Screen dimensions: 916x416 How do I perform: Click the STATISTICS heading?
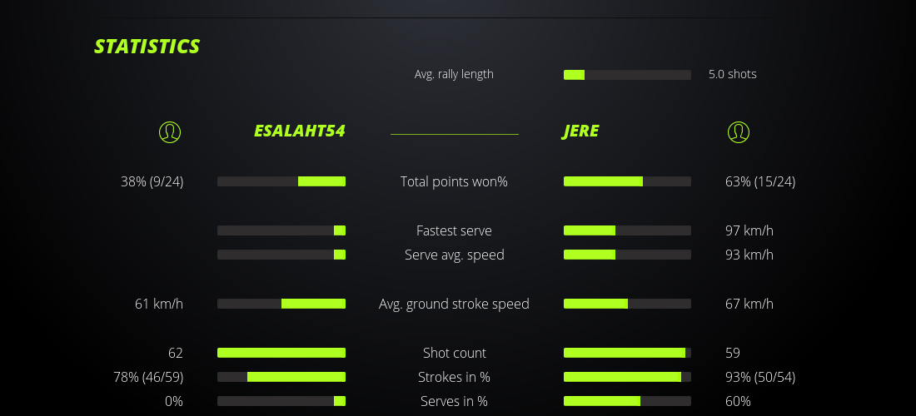click(147, 47)
